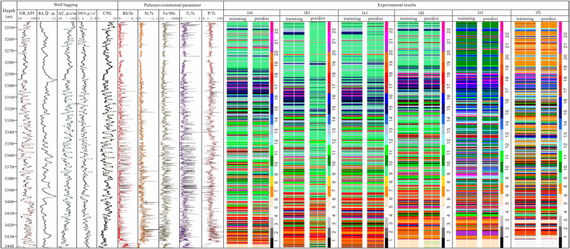Select the "CNL" track header
This screenshot has height=249, width=570.
tap(107, 13)
